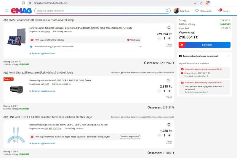Screen dimensions: 237x158
Task: Decrease Baseus Pudding cable quantity
Action: point(159,135)
